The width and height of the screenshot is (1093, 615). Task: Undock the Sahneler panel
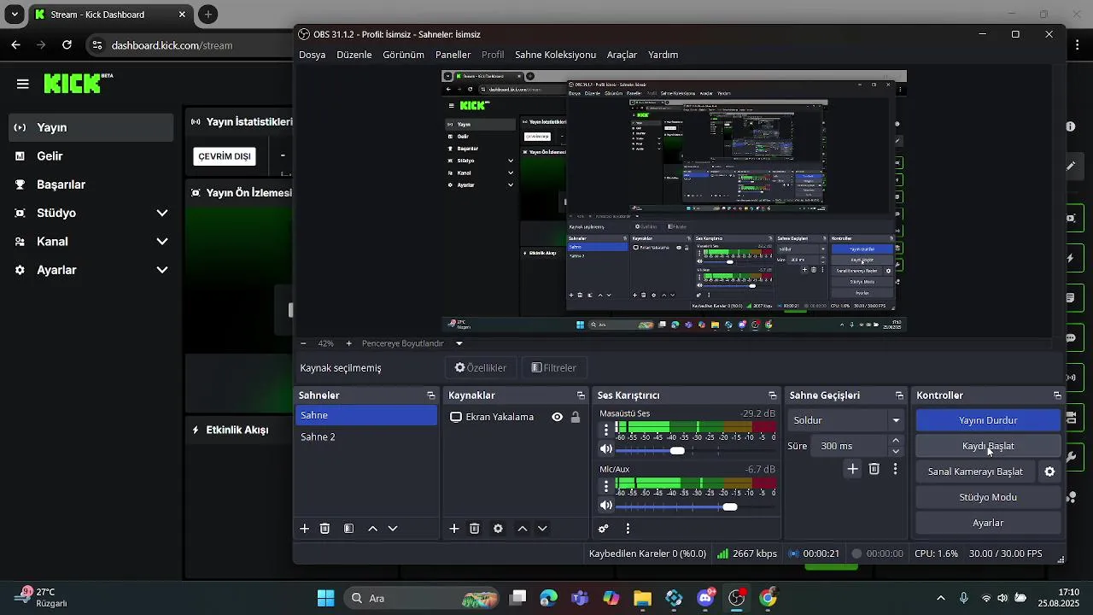(430, 395)
